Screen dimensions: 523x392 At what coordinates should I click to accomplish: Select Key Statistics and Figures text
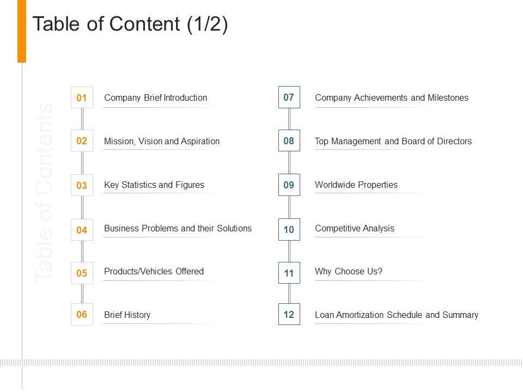154,185
